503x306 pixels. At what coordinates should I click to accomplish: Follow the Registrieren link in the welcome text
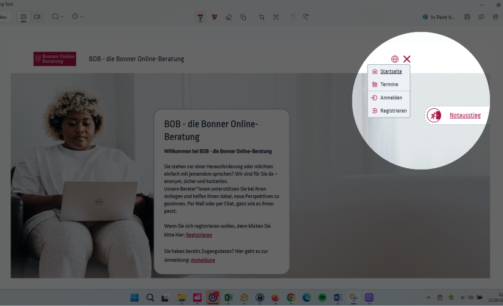tap(199, 234)
